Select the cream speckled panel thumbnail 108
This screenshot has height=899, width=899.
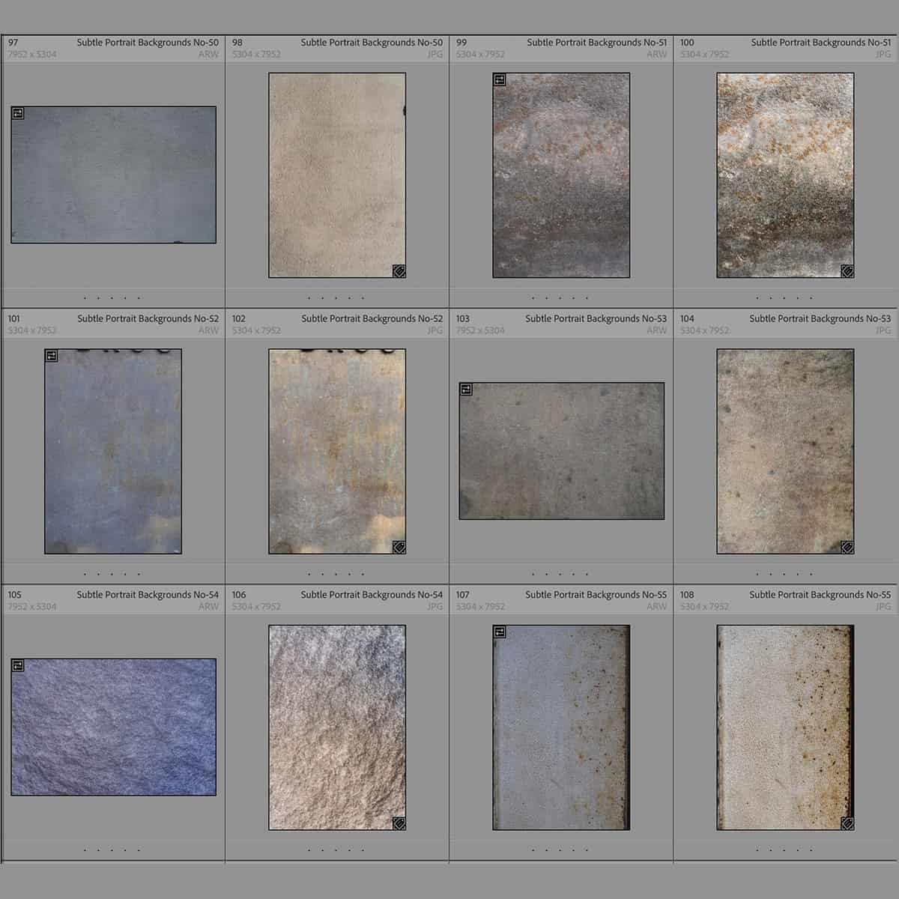click(x=785, y=727)
